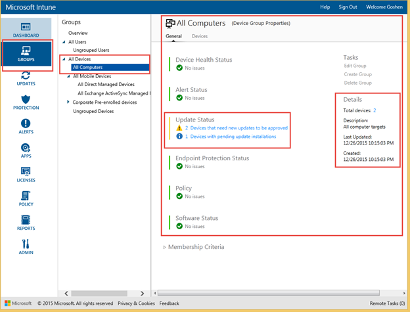Switch to the General tab
The height and width of the screenshot is (312, 410).
[x=173, y=36]
